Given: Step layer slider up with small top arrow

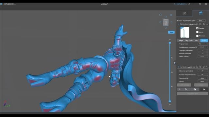Looking at the screenshot, I should [x=170, y=40].
